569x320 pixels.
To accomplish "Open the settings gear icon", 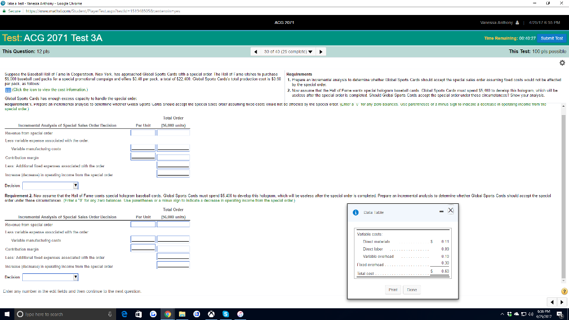I will (x=562, y=62).
